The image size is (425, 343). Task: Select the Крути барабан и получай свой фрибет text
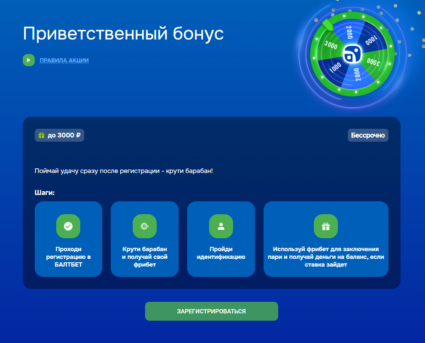tap(145, 257)
